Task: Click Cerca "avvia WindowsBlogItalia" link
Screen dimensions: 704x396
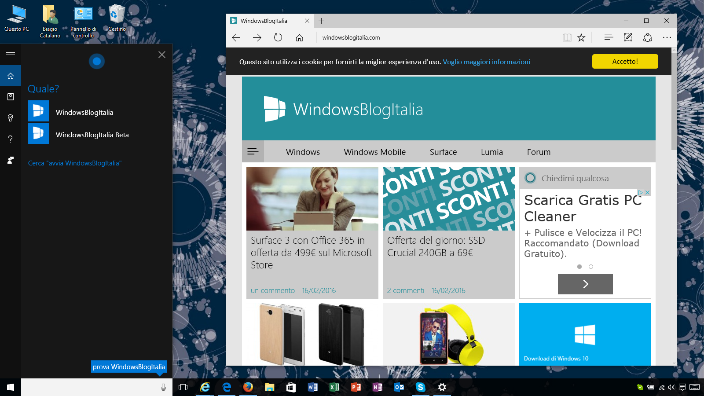Action: click(75, 163)
